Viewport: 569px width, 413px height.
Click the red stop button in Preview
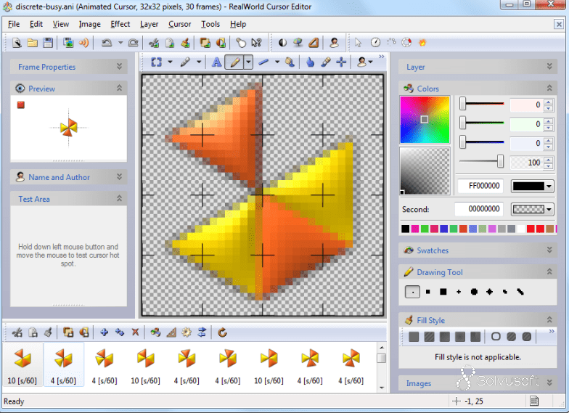20,105
